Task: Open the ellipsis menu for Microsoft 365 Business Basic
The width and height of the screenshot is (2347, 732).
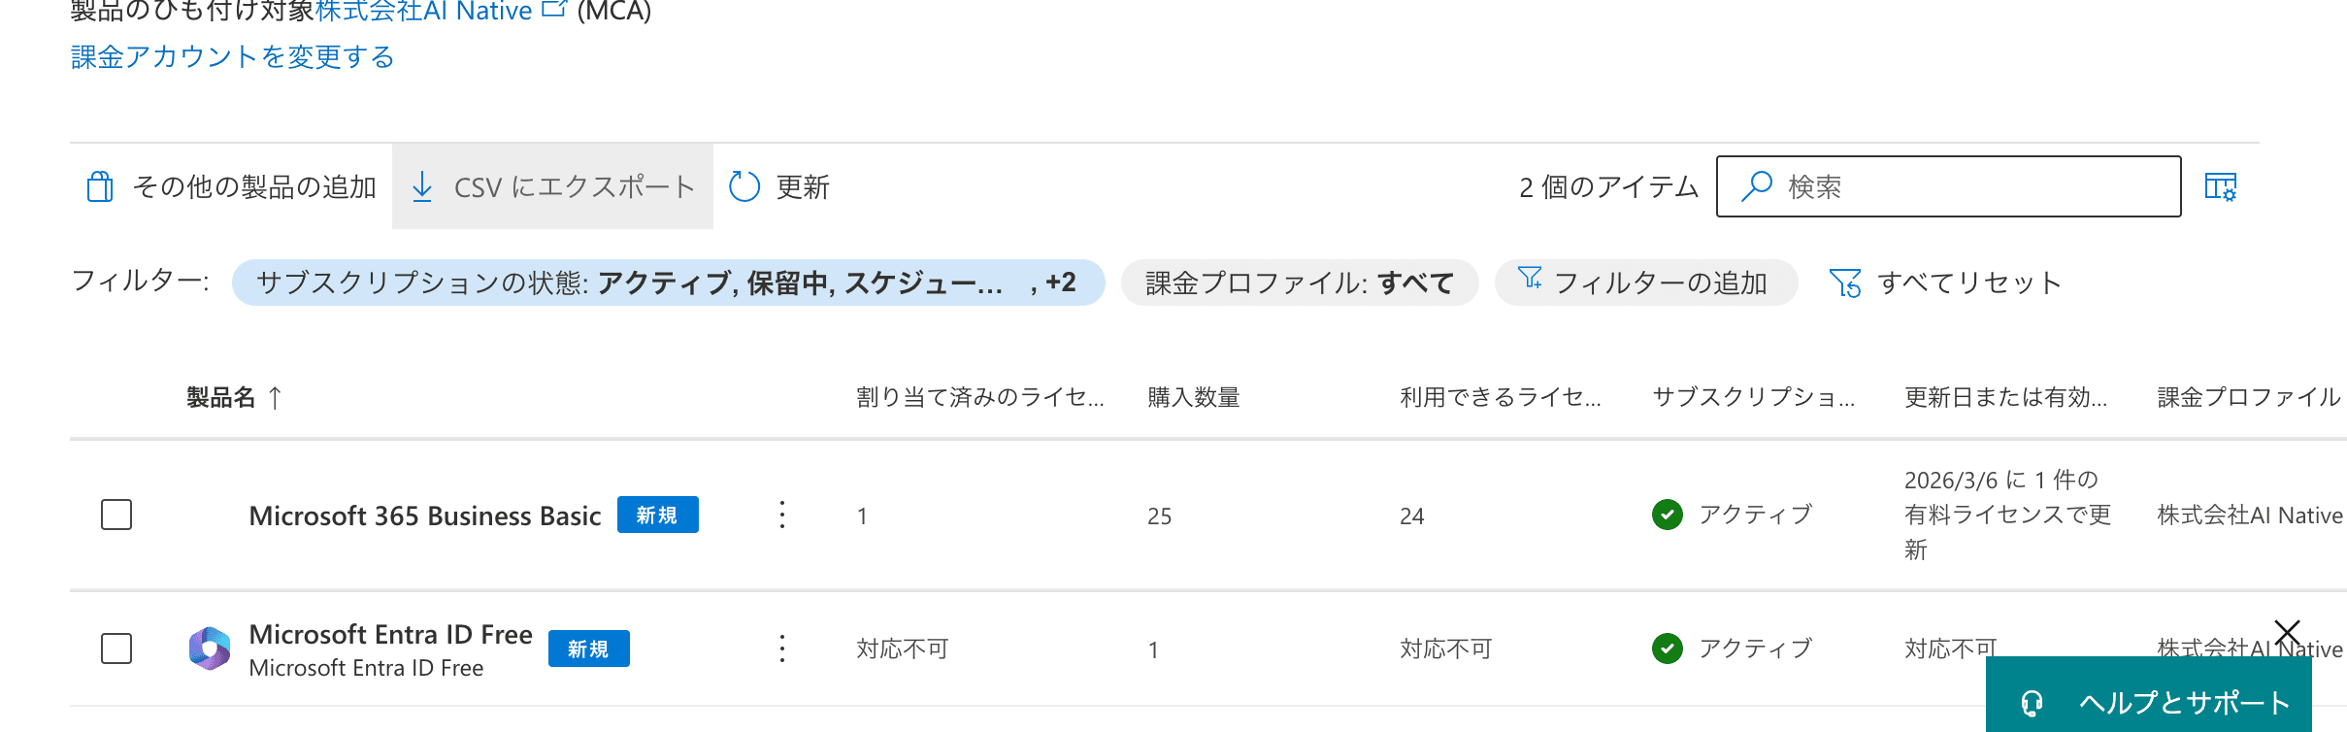Action: 781,516
